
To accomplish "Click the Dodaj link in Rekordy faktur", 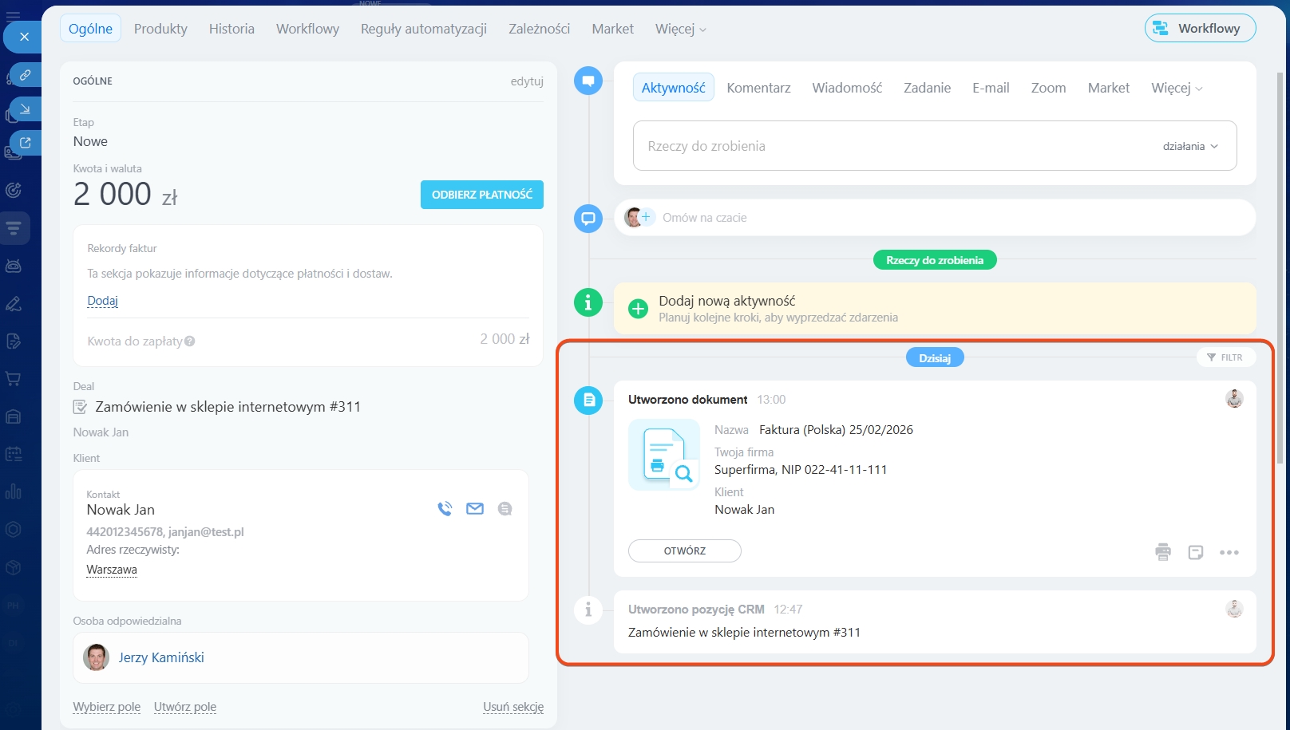I will (x=102, y=301).
